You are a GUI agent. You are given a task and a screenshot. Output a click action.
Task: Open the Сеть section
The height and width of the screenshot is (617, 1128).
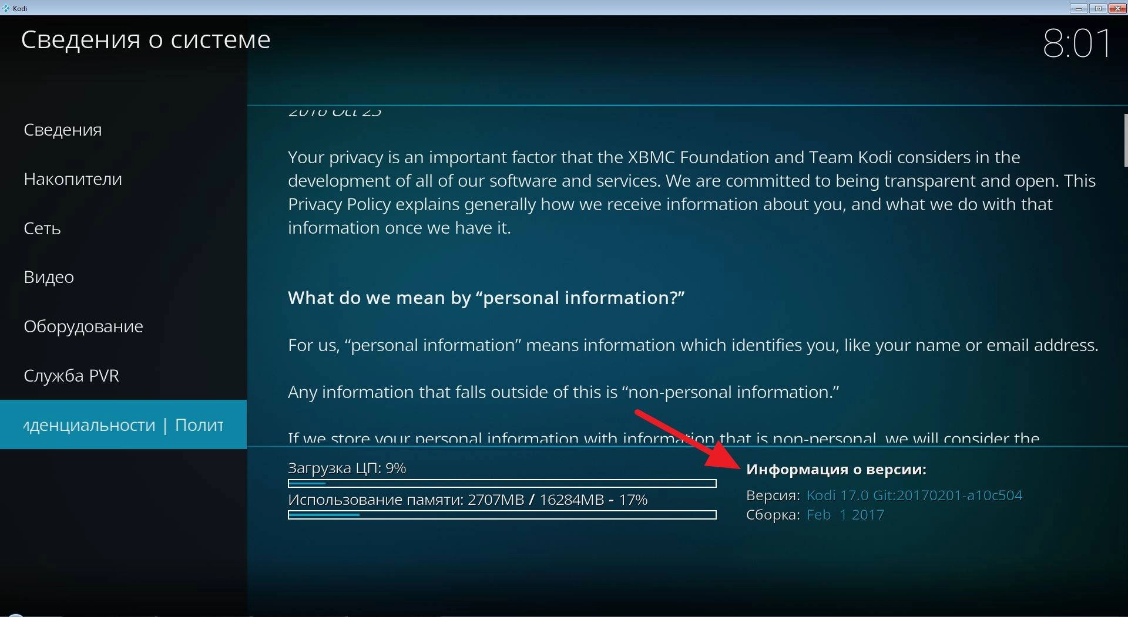(x=123, y=228)
